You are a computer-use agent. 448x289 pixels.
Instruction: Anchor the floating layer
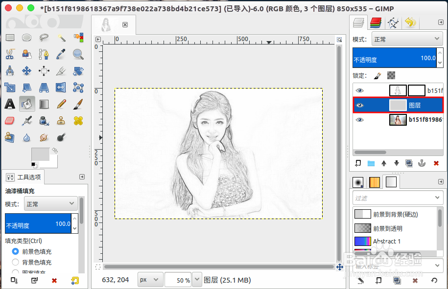(x=422, y=163)
